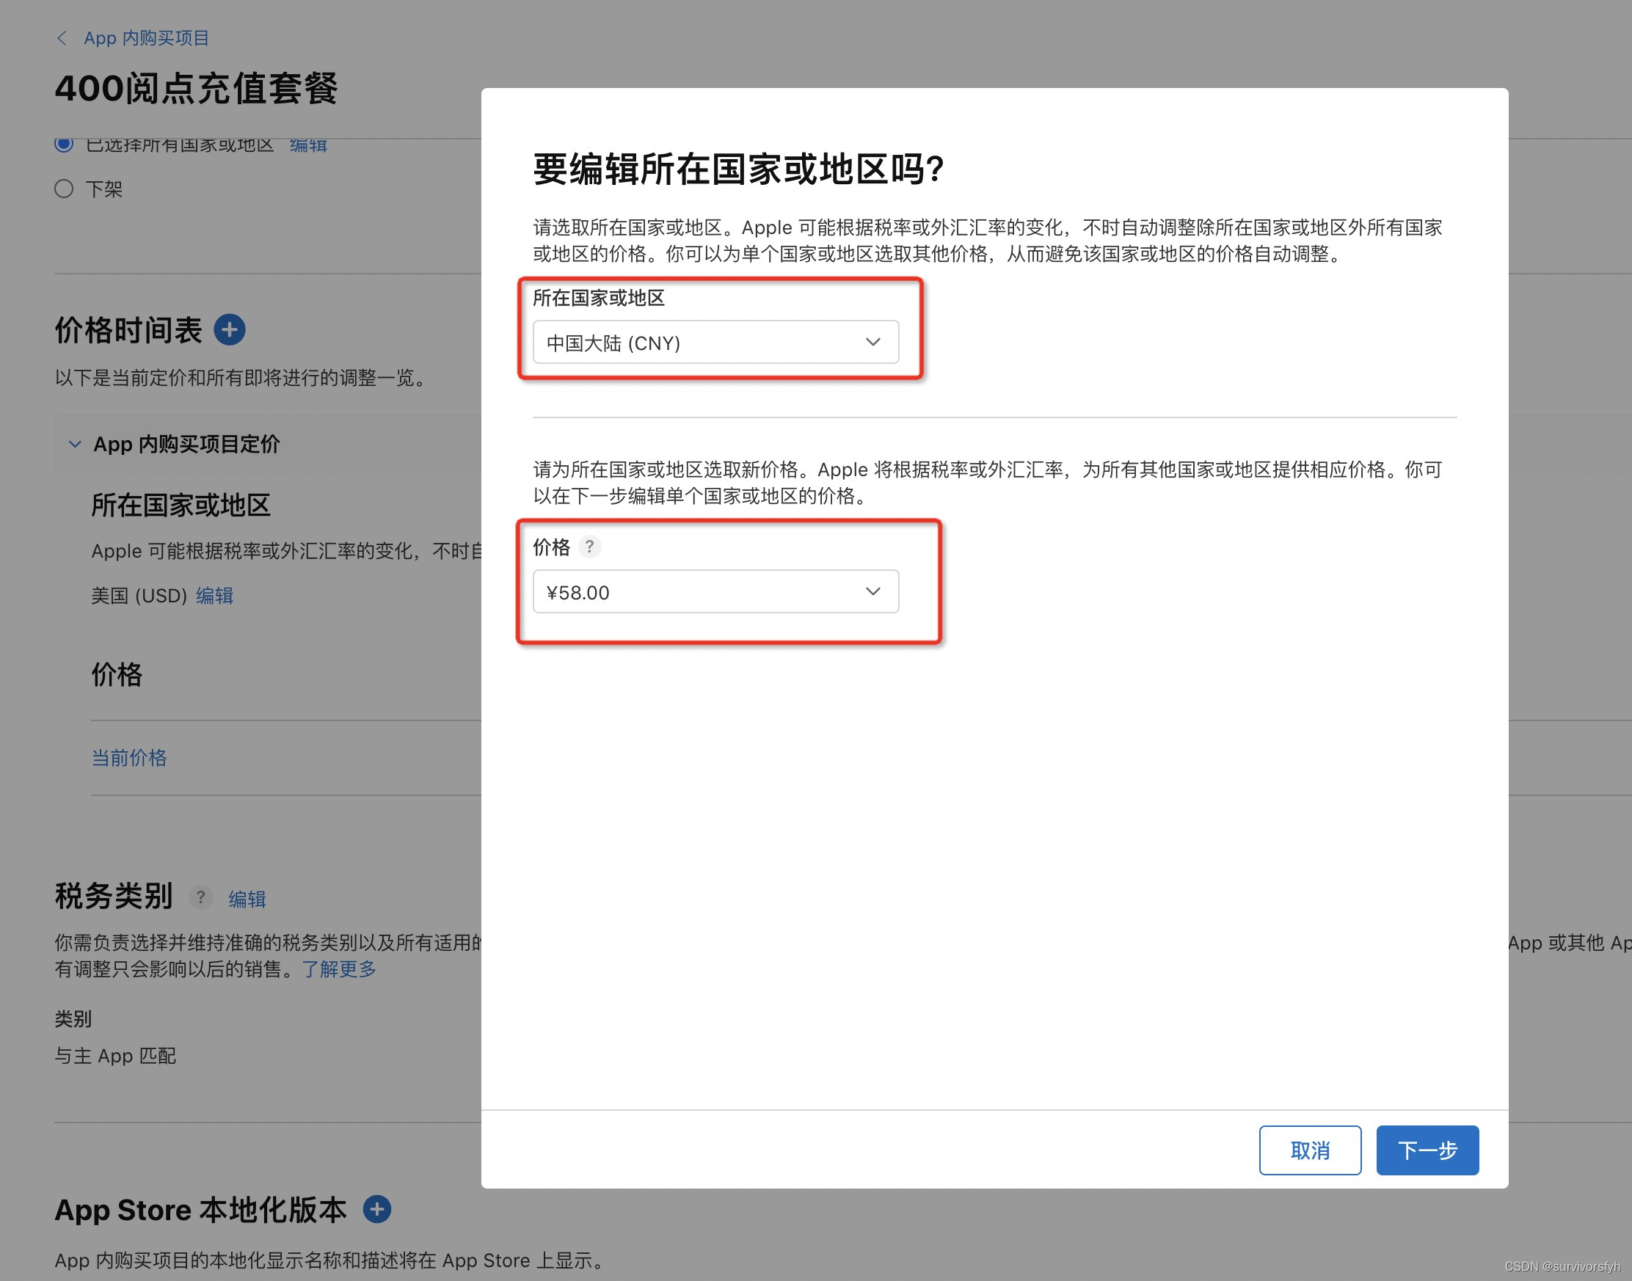Image resolution: width=1632 pixels, height=1281 pixels.
Task: Click help question mark next to 价格
Action: coord(589,547)
